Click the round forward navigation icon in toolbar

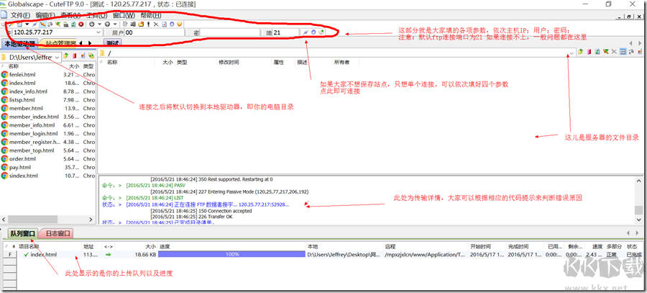tap(107, 24)
